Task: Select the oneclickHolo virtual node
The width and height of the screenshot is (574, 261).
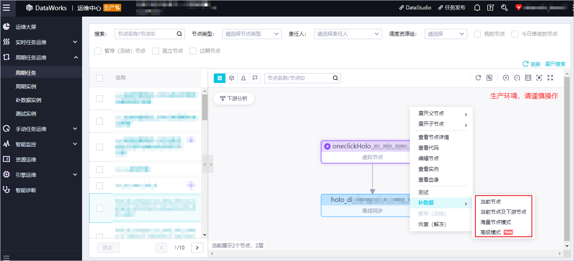Action: tap(365, 152)
